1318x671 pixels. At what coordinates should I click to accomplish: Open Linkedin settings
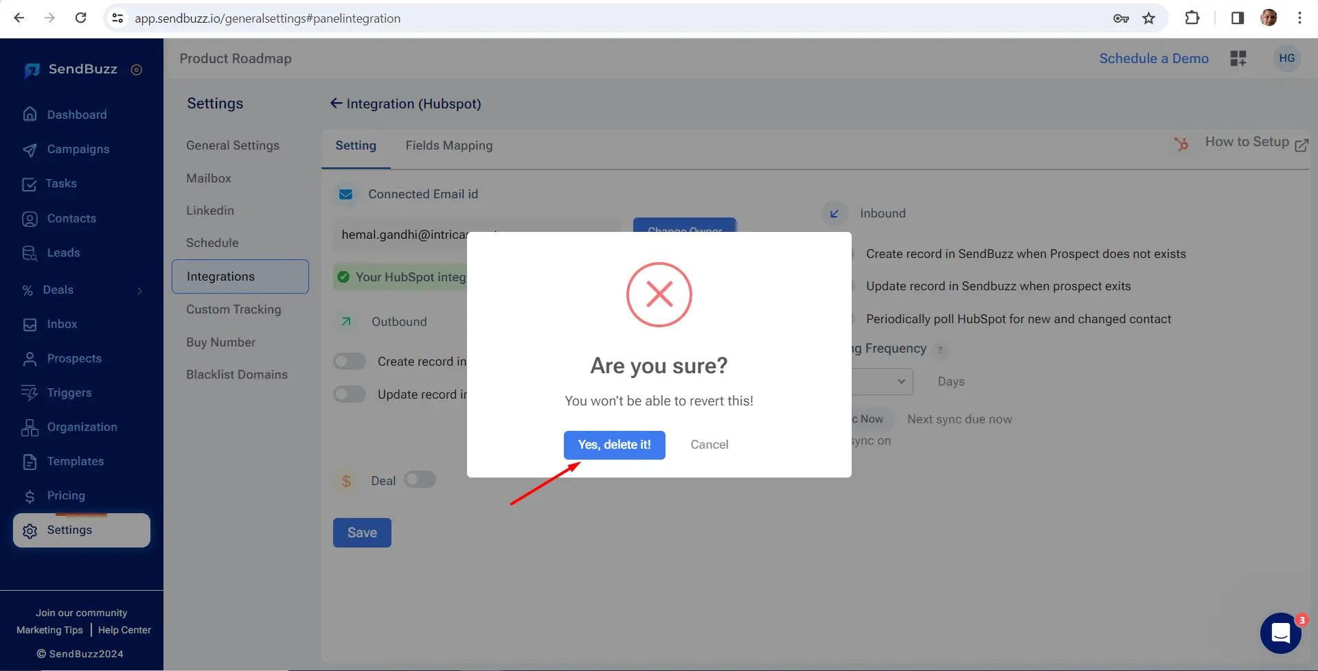pos(209,211)
